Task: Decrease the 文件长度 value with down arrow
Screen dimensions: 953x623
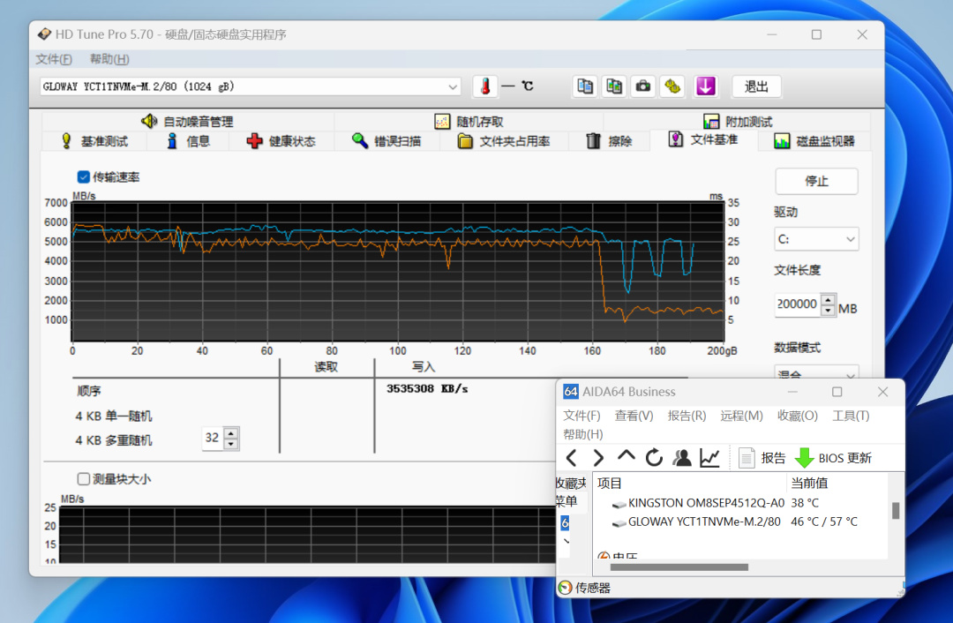Action: 828,310
